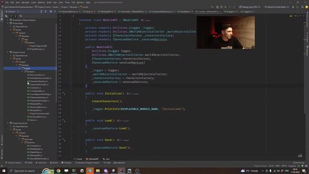This screenshot has width=309, height=174.
Task: Open SavedDataProvider.cs in Solution tree
Action: (39, 159)
